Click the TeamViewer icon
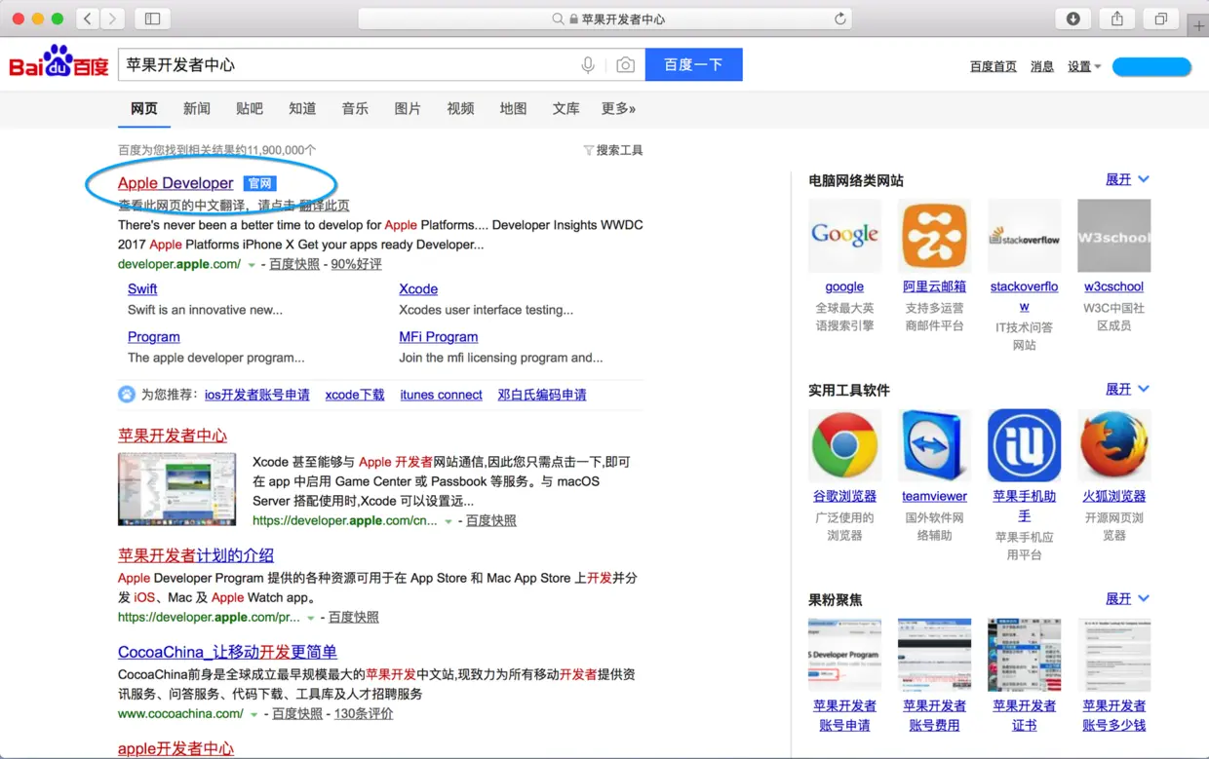Image resolution: width=1209 pixels, height=759 pixels. click(934, 445)
